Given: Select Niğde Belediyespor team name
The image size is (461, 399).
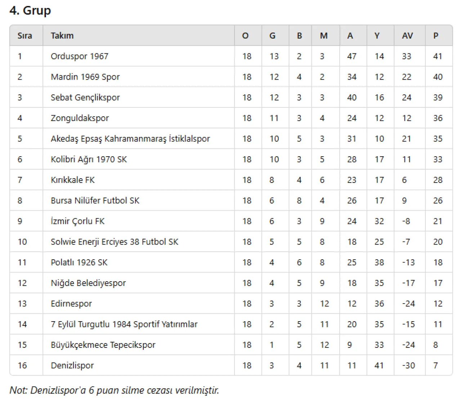Looking at the screenshot, I should (x=88, y=283).
